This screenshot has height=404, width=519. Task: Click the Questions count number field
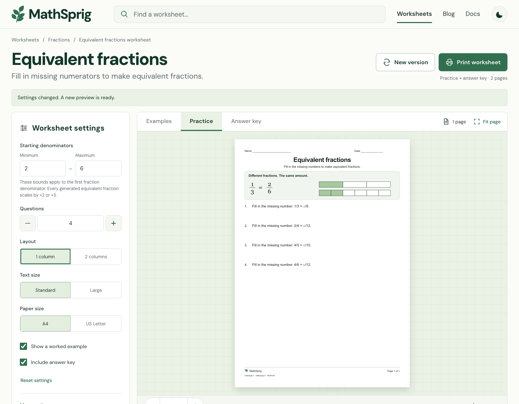click(x=71, y=223)
